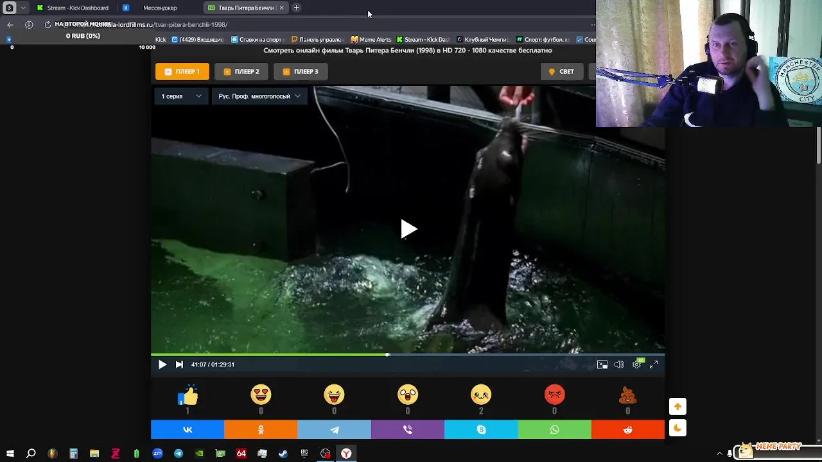Open Epic Games launcher from taskbar
The height and width of the screenshot is (462, 822).
(x=304, y=454)
